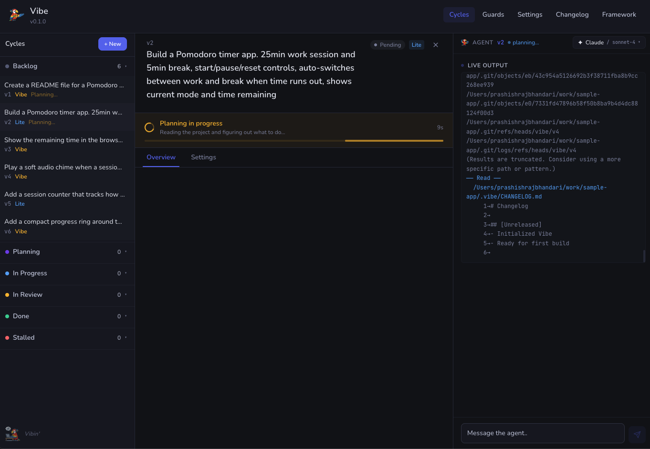Click the sparkle icon in the Claude model selector
Image resolution: width=650 pixels, height=449 pixels.
pos(579,42)
